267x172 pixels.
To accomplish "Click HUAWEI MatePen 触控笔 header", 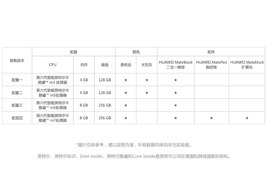I will pyautogui.click(x=211, y=65).
